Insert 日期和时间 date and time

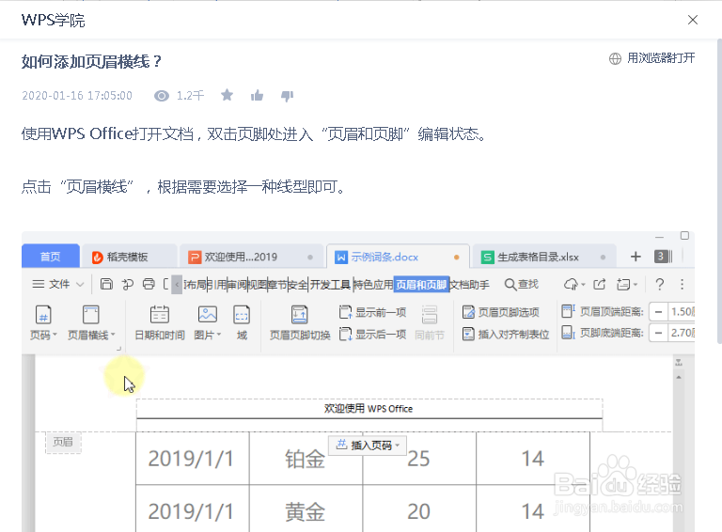160,322
